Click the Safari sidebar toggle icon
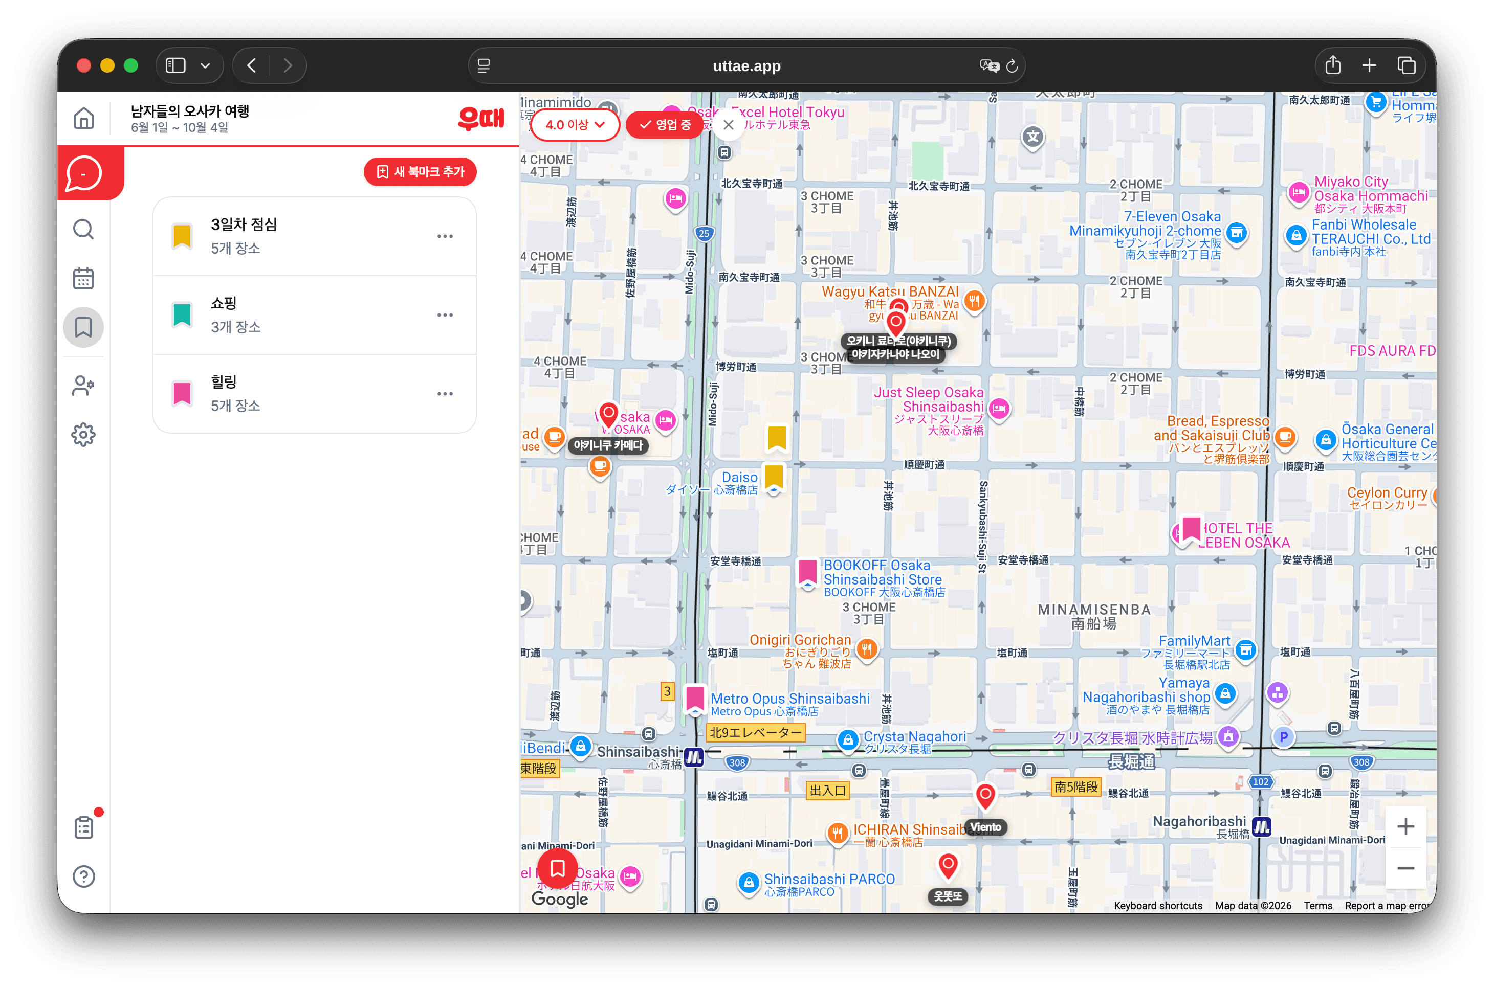 tap(175, 65)
